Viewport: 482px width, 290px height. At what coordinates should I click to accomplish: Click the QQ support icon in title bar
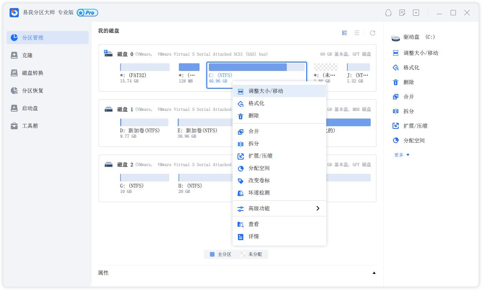[x=388, y=13]
